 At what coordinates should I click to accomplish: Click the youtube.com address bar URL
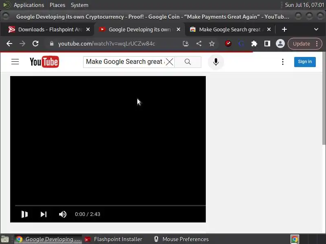coord(106,44)
